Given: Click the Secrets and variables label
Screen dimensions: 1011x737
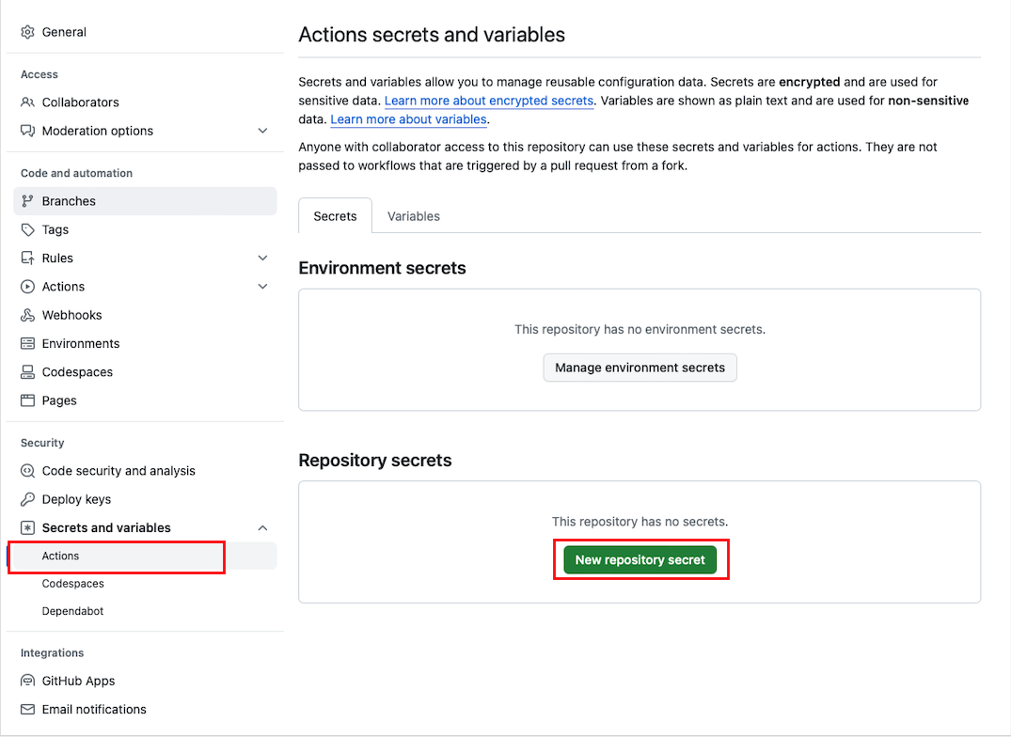Looking at the screenshot, I should point(106,527).
